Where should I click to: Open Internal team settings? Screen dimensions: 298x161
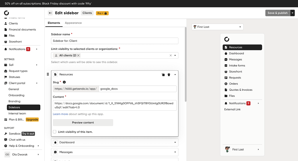click(x=17, y=114)
